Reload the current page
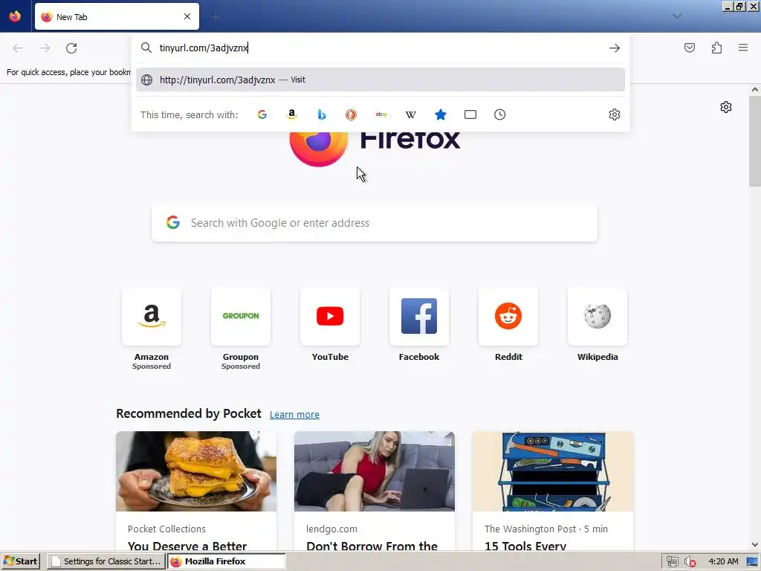This screenshot has width=761, height=571. [x=71, y=48]
